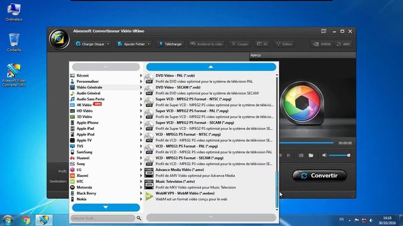The image size is (403, 226).
Task: Expand the HD Vidéo submenu arrow
Action: click(141, 111)
